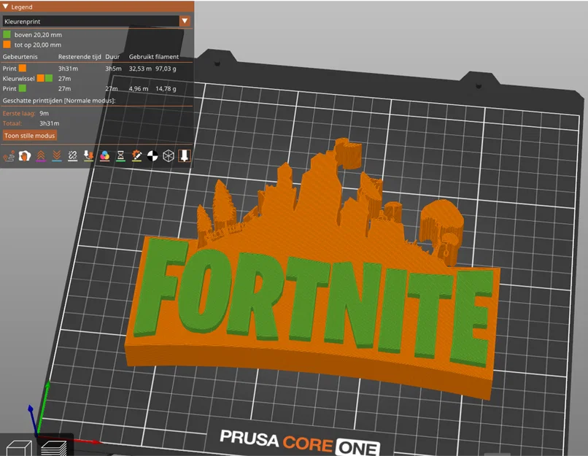The height and width of the screenshot is (456, 588).
Task: Open dropdown arrow next to Kleurenprint
Action: (185, 21)
